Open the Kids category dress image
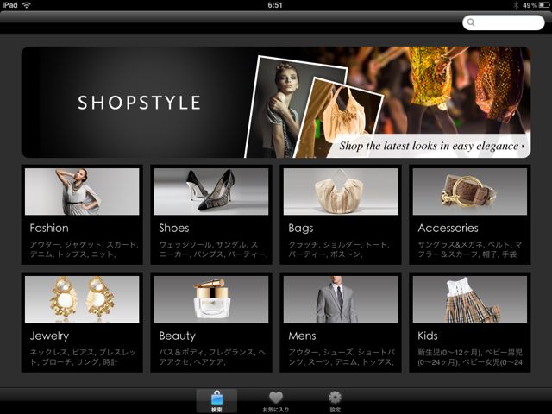This screenshot has height=414, width=552. tap(469, 299)
